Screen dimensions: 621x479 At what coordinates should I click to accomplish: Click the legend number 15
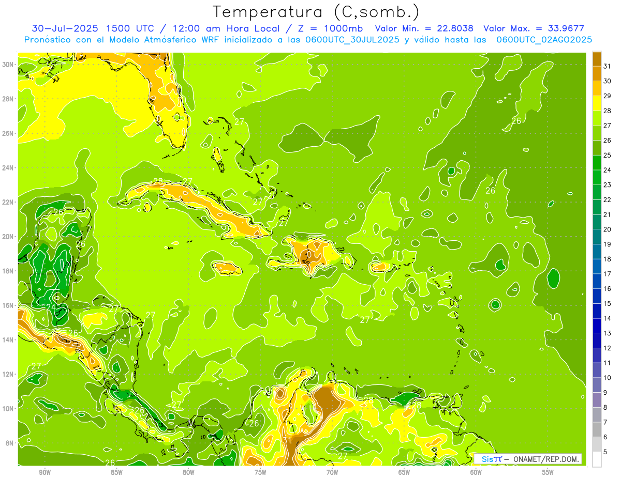pyautogui.click(x=607, y=303)
